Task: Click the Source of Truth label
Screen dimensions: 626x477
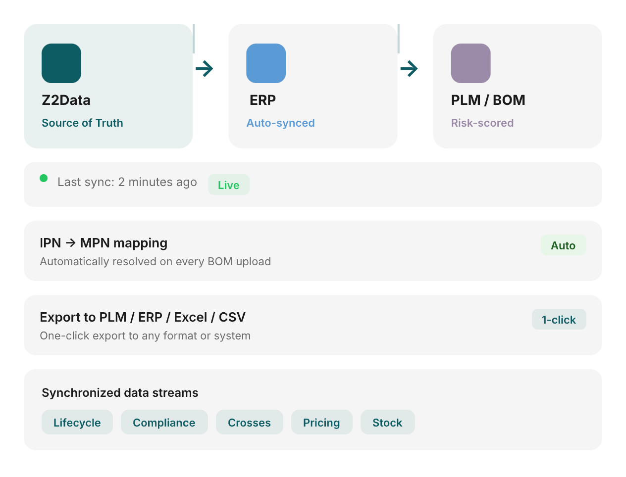Action: coord(82,123)
